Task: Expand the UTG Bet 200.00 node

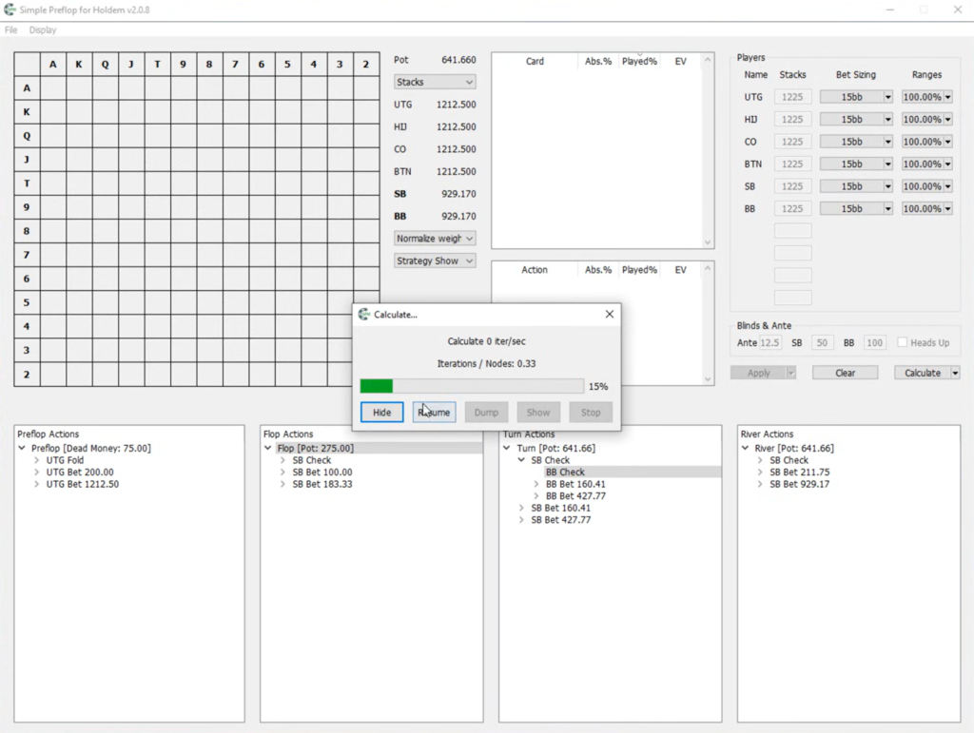Action: 37,472
